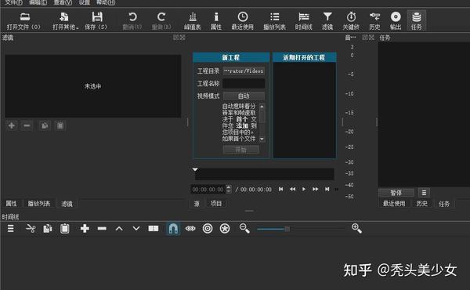Show the Timeline (时间线) toolbar icon

304,20
